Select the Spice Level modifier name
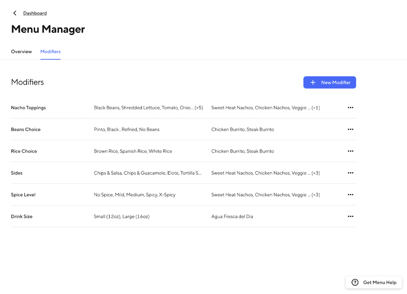 coord(23,195)
